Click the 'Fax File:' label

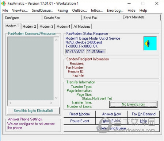78,75
